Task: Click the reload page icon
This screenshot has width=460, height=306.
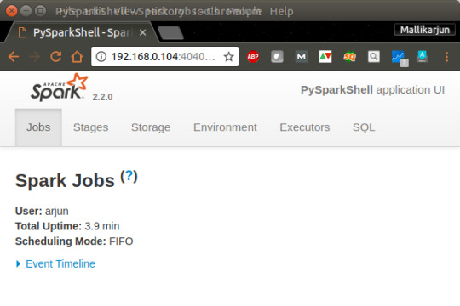Action: coord(55,56)
